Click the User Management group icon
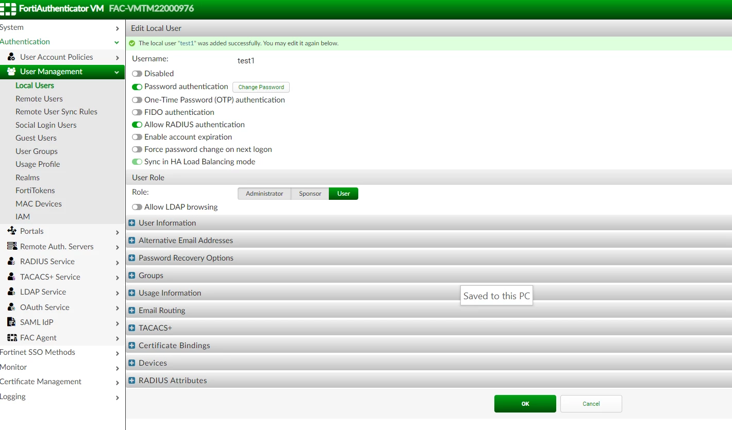The width and height of the screenshot is (732, 430). pos(11,72)
